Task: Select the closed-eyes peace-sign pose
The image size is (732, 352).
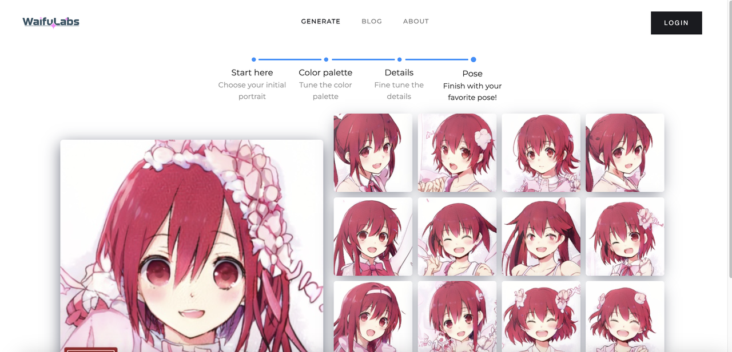Action: [457, 236]
